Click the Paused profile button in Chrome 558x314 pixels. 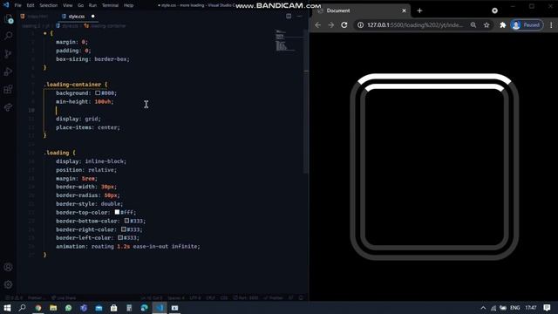click(527, 25)
